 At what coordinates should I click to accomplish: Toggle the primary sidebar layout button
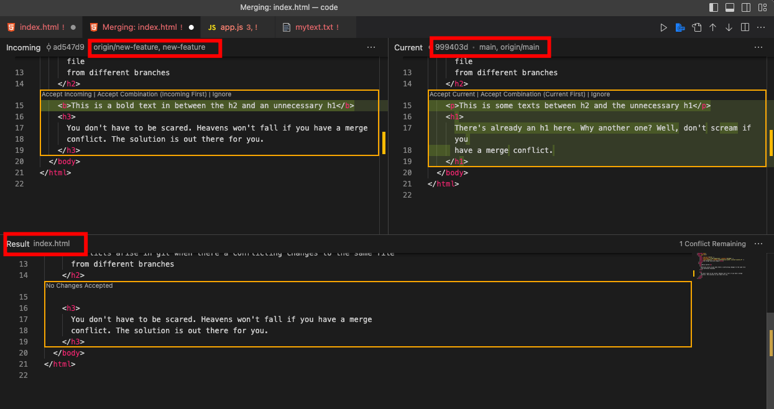(714, 7)
